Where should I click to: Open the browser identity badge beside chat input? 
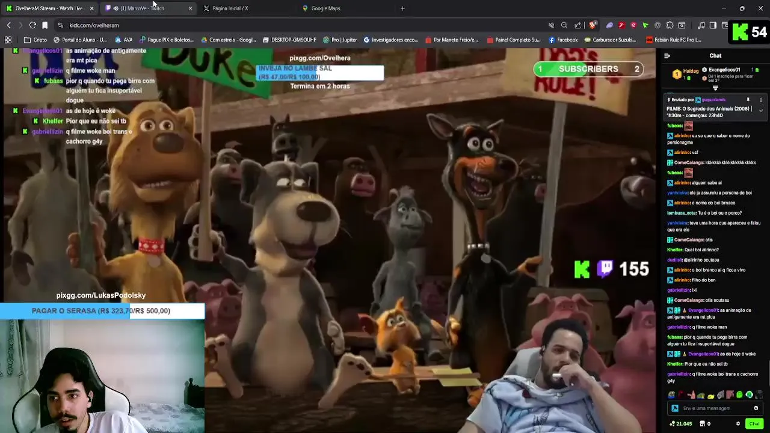click(675, 408)
